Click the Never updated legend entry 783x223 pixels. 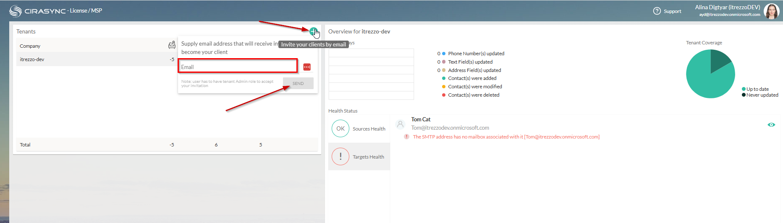760,95
